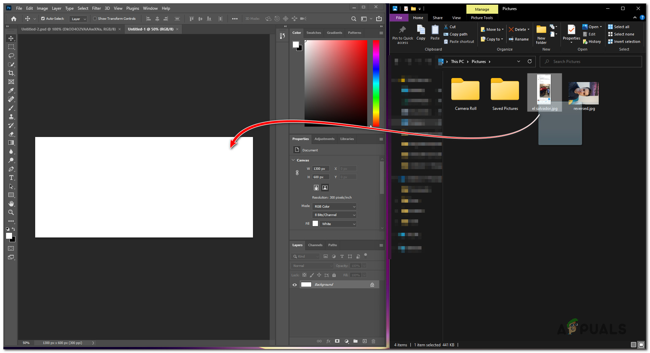Open the canvas Fill White dropdown
The width and height of the screenshot is (650, 353).
(x=338, y=224)
